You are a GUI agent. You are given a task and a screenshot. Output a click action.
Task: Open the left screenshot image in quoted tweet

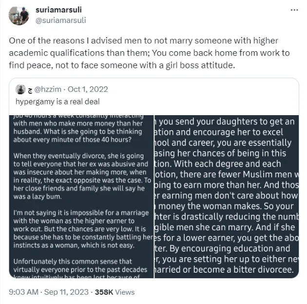coord(81,196)
